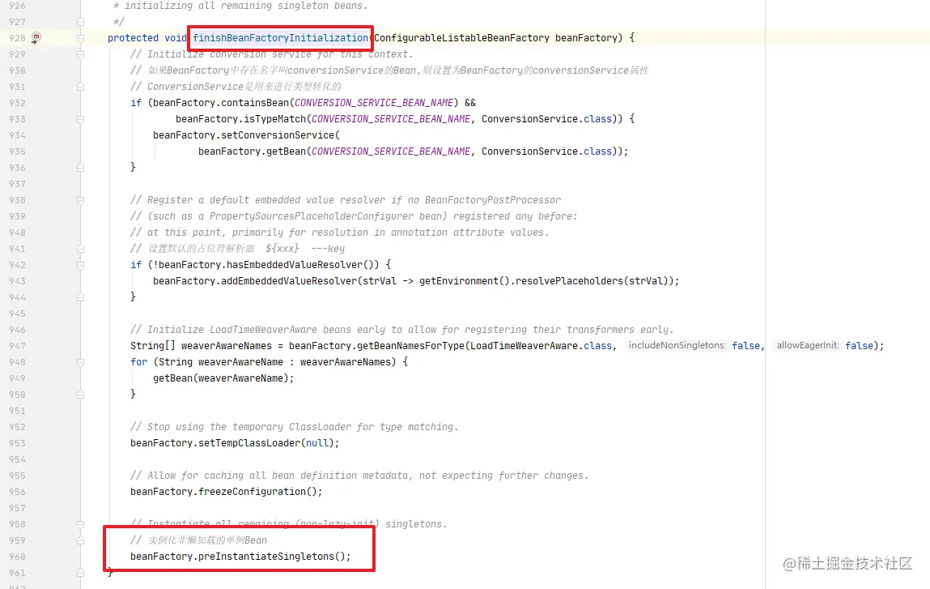
Task: Click preInstantiateSingletons on line 960
Action: (266, 557)
